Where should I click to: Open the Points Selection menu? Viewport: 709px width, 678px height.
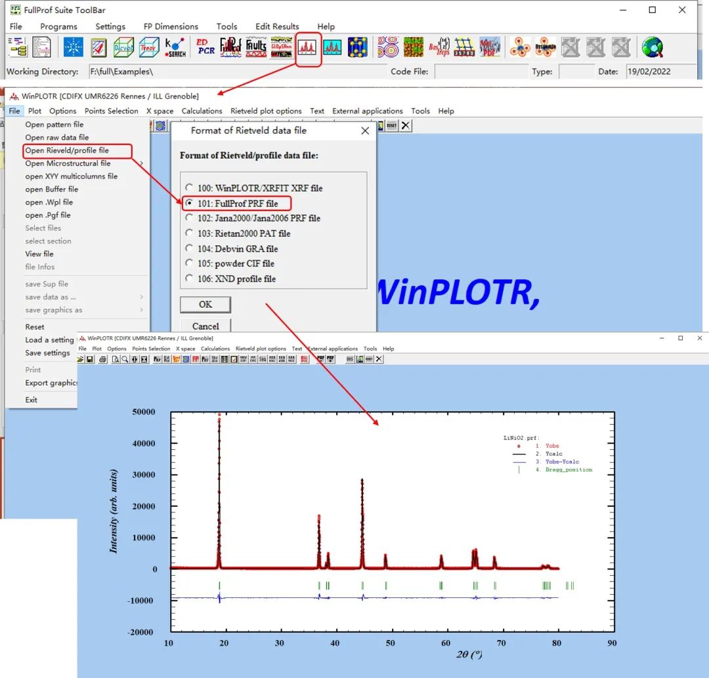click(x=111, y=111)
